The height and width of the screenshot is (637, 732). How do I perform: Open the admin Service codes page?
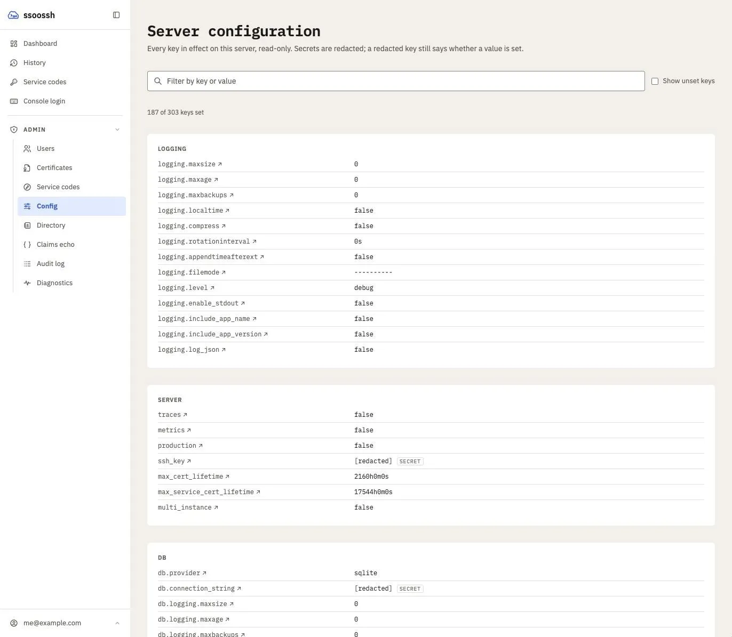pos(71,187)
